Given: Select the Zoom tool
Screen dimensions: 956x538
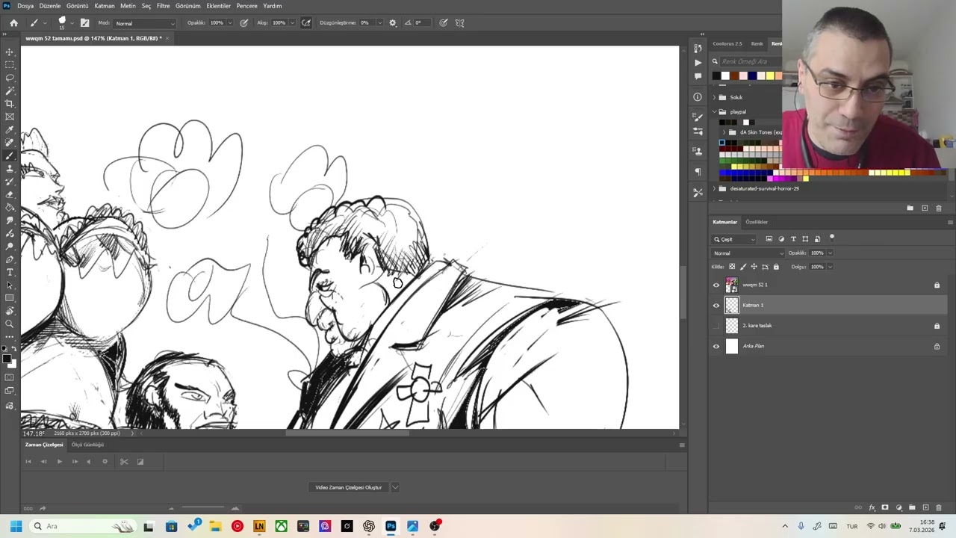Looking at the screenshot, I should (x=10, y=324).
